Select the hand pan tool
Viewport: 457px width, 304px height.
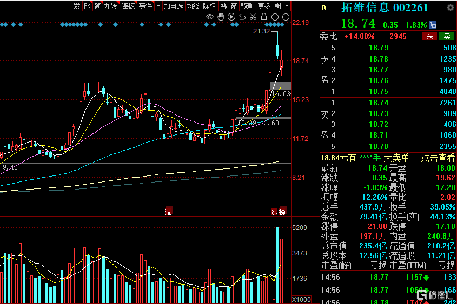pos(221,17)
